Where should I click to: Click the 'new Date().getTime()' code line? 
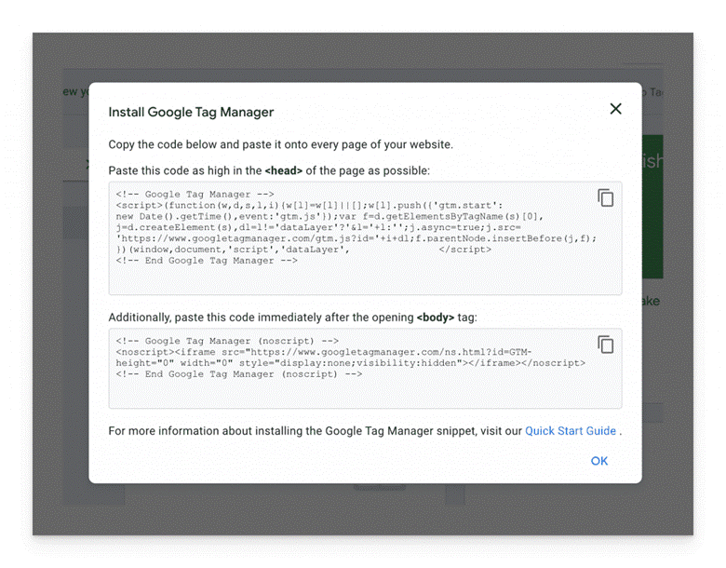(x=329, y=216)
